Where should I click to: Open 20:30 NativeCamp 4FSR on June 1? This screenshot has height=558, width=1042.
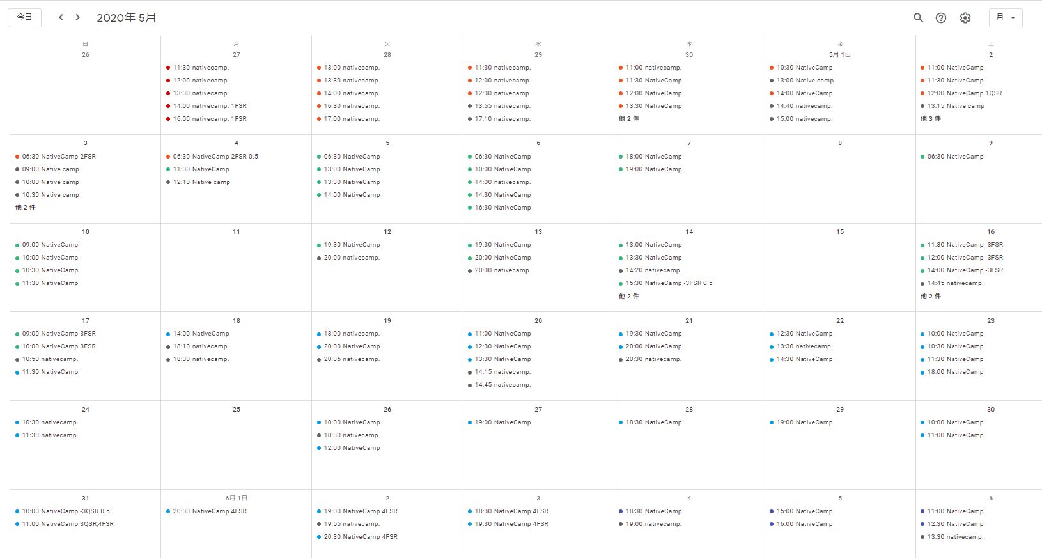click(210, 511)
